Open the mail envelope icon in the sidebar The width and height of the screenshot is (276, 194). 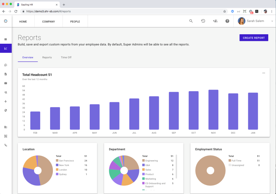coord(6,83)
